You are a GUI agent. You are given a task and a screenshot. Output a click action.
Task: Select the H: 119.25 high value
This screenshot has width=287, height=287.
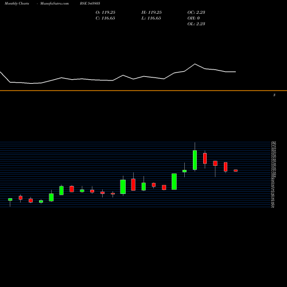coord(152,13)
